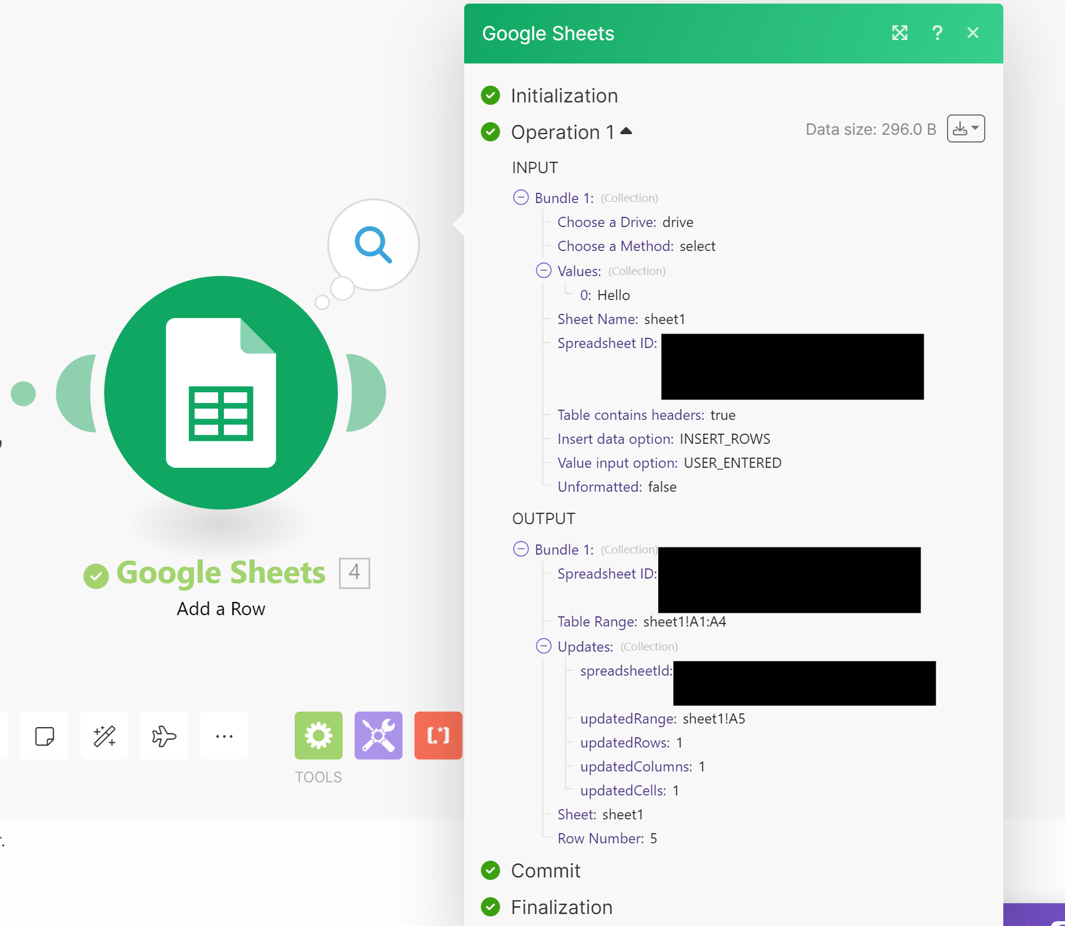The image size is (1065, 926).
Task: Open the magnifier execution-info bubble
Action: coord(373,245)
